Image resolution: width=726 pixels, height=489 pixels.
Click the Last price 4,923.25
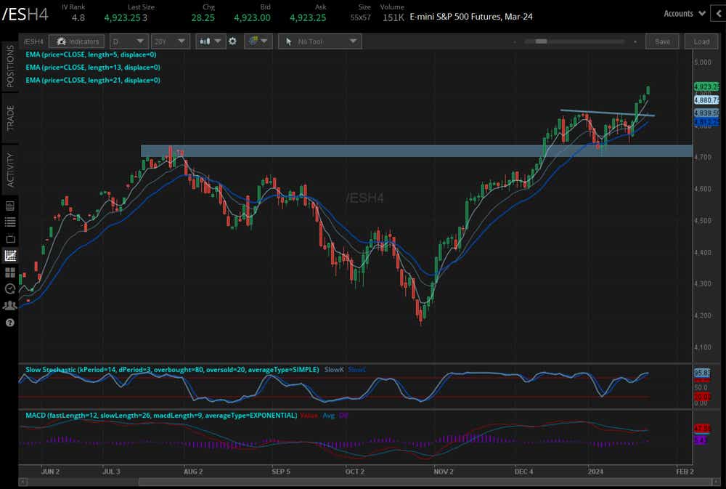(x=122, y=17)
